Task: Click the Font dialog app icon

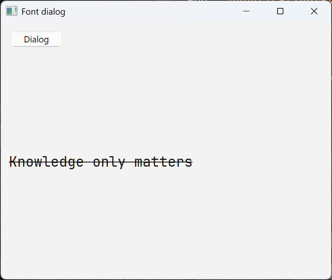Action: tap(11, 11)
